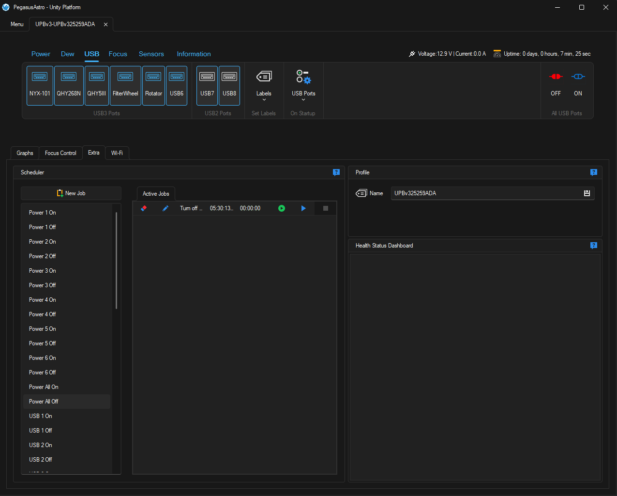The image size is (617, 496).
Task: Select USB 2 On in job list
Action: pos(67,445)
